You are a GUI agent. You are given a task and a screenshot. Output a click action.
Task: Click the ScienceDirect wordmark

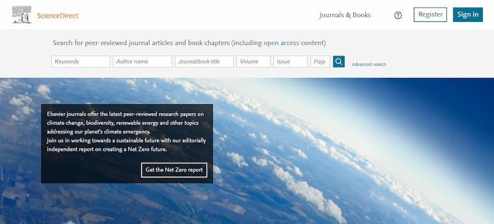click(x=58, y=16)
